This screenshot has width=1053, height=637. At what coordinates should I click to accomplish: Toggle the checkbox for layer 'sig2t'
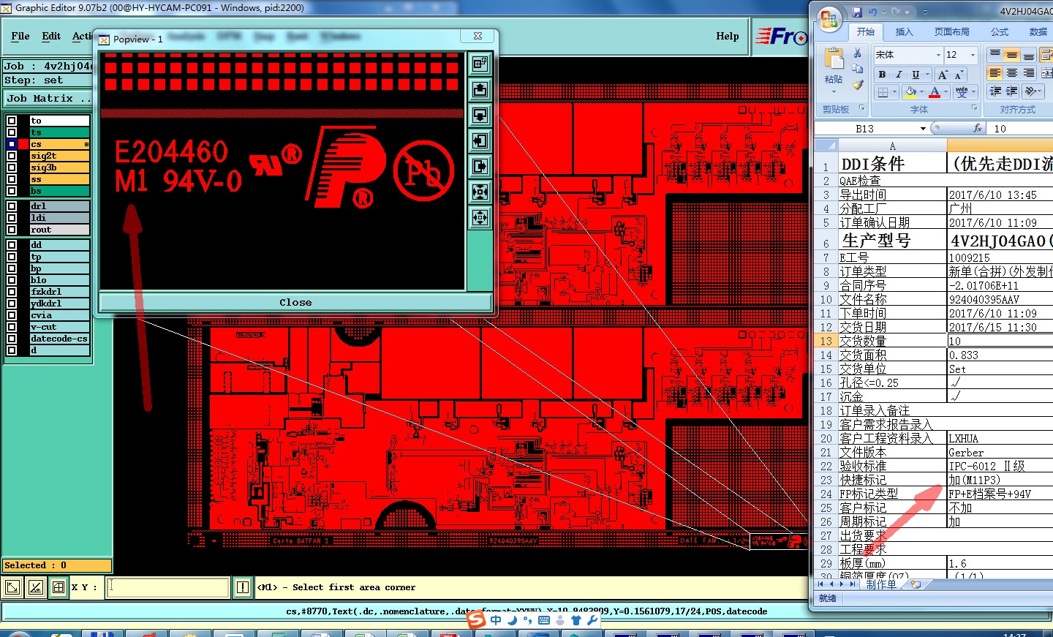click(12, 156)
